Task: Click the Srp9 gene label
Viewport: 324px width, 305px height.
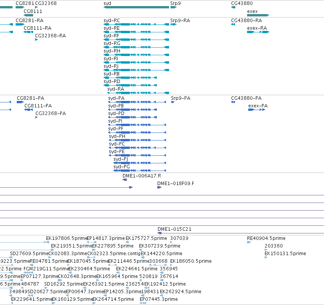Action: pyautogui.click(x=176, y=3)
